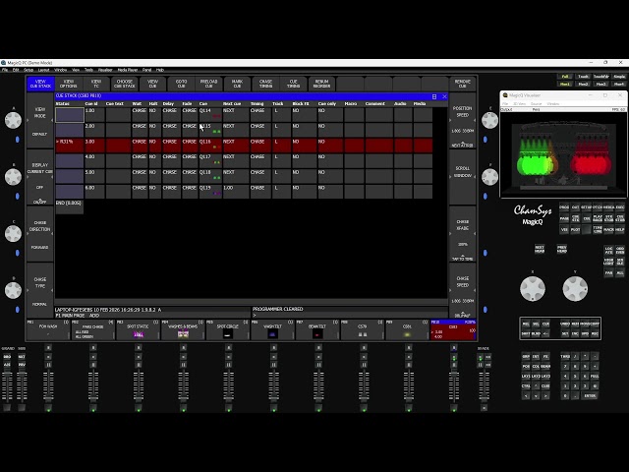Adjust the SUB master fader

22,387
